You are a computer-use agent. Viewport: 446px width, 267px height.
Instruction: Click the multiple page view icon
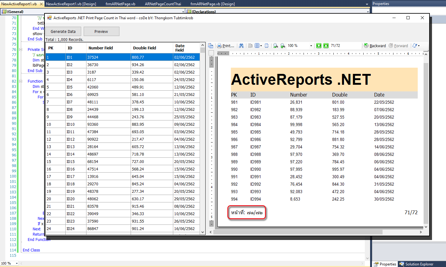(x=257, y=46)
